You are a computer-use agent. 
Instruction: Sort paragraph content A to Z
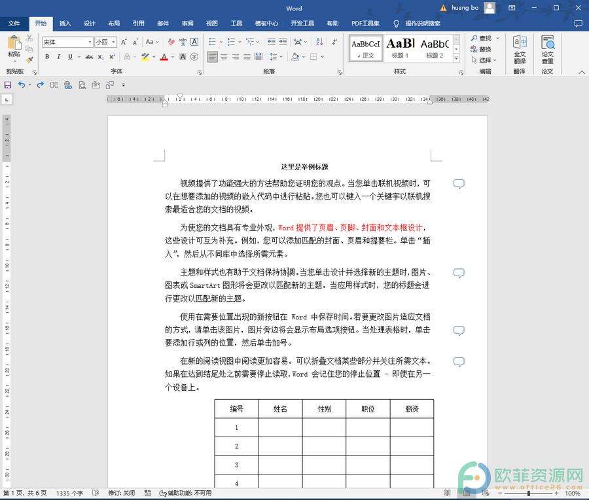[319, 42]
